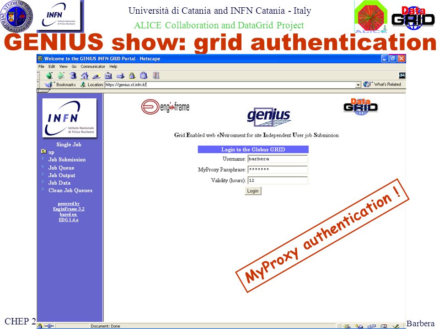Viewport: 439px width, 329px height.
Task: Click the Login to the Globus GRID header
Action: [x=253, y=149]
